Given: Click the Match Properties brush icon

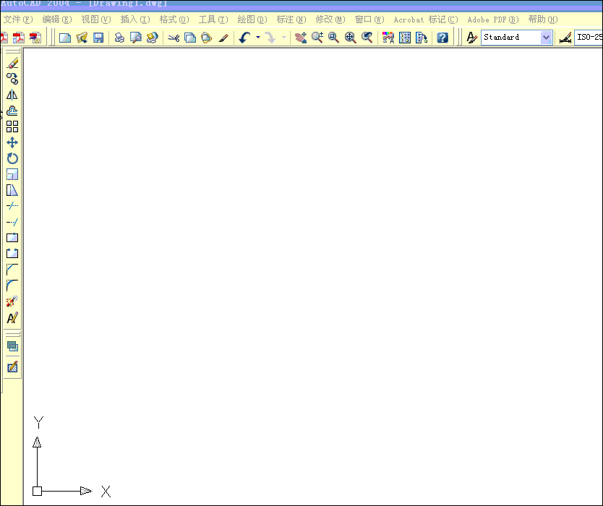Looking at the screenshot, I should [223, 38].
